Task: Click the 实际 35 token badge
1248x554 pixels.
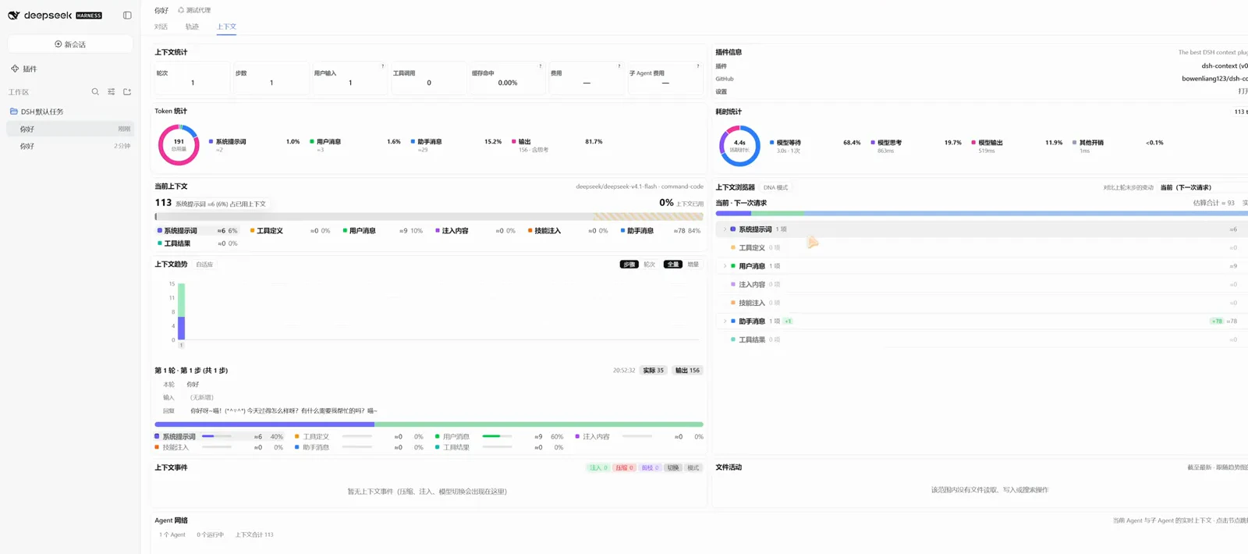Action: pyautogui.click(x=653, y=371)
